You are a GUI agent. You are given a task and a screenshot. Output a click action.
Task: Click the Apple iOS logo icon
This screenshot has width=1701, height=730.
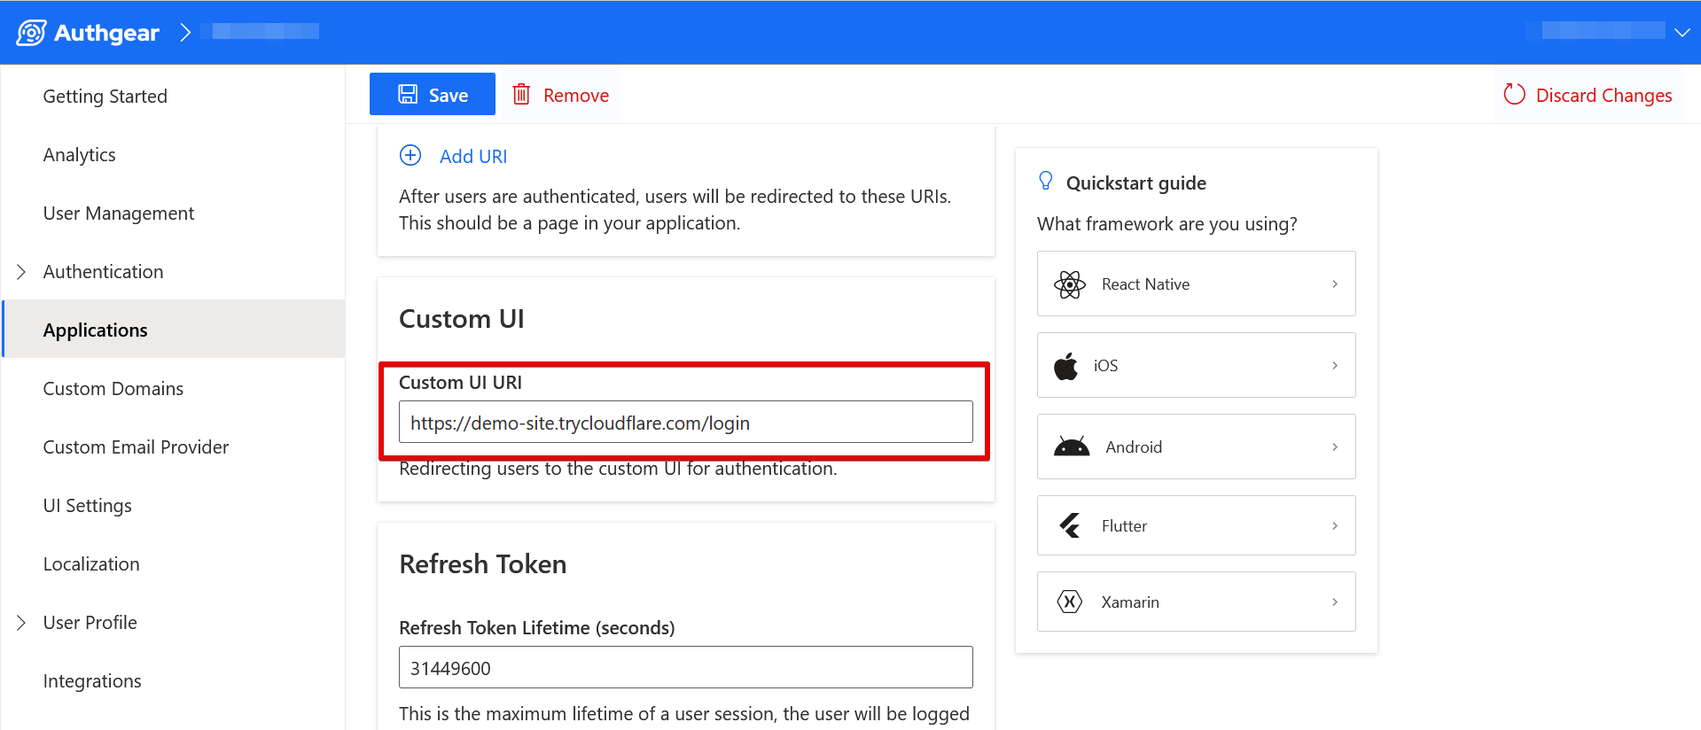pyautogui.click(x=1066, y=366)
